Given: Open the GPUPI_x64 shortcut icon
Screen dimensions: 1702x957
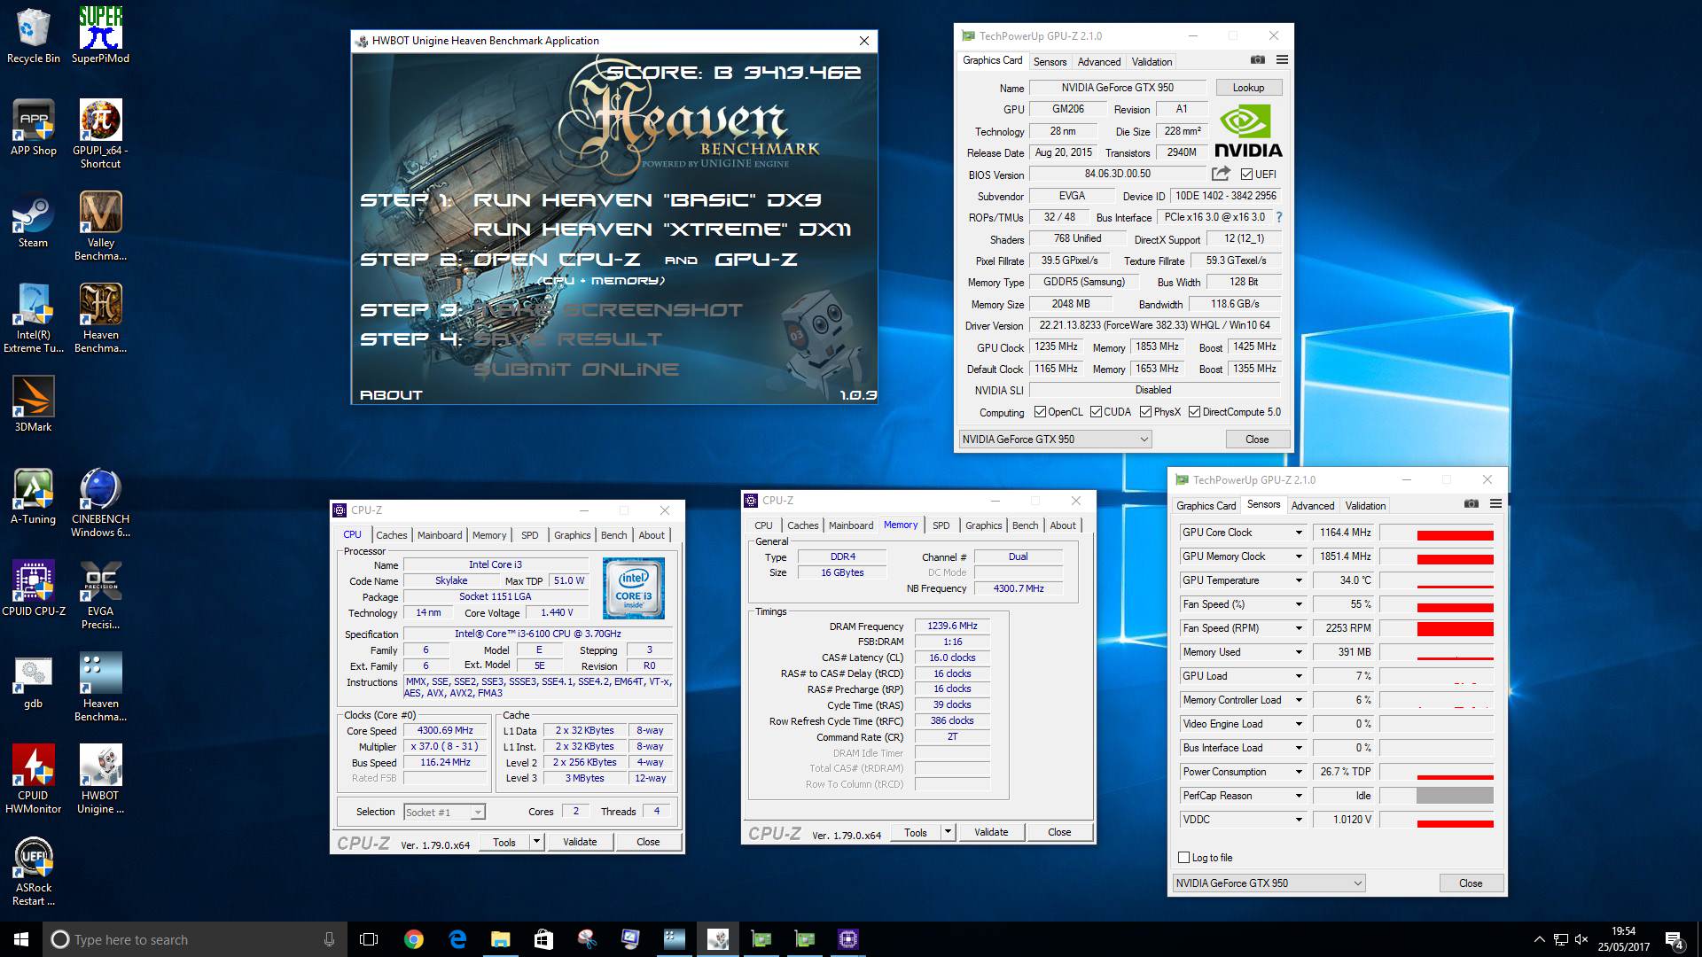Looking at the screenshot, I should (100, 134).
